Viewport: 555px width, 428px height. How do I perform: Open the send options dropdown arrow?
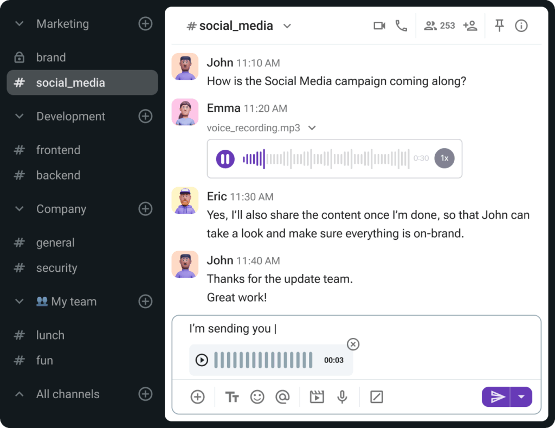[x=521, y=397]
